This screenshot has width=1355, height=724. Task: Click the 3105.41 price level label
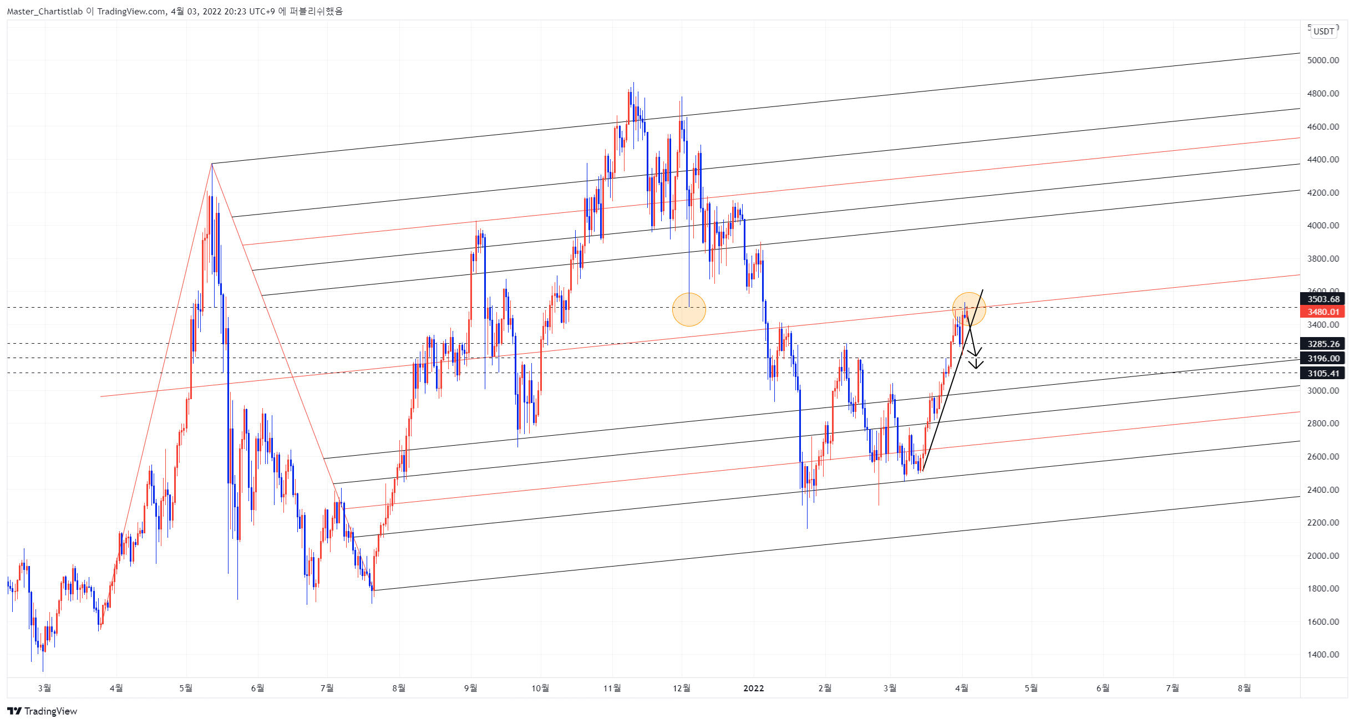point(1323,374)
